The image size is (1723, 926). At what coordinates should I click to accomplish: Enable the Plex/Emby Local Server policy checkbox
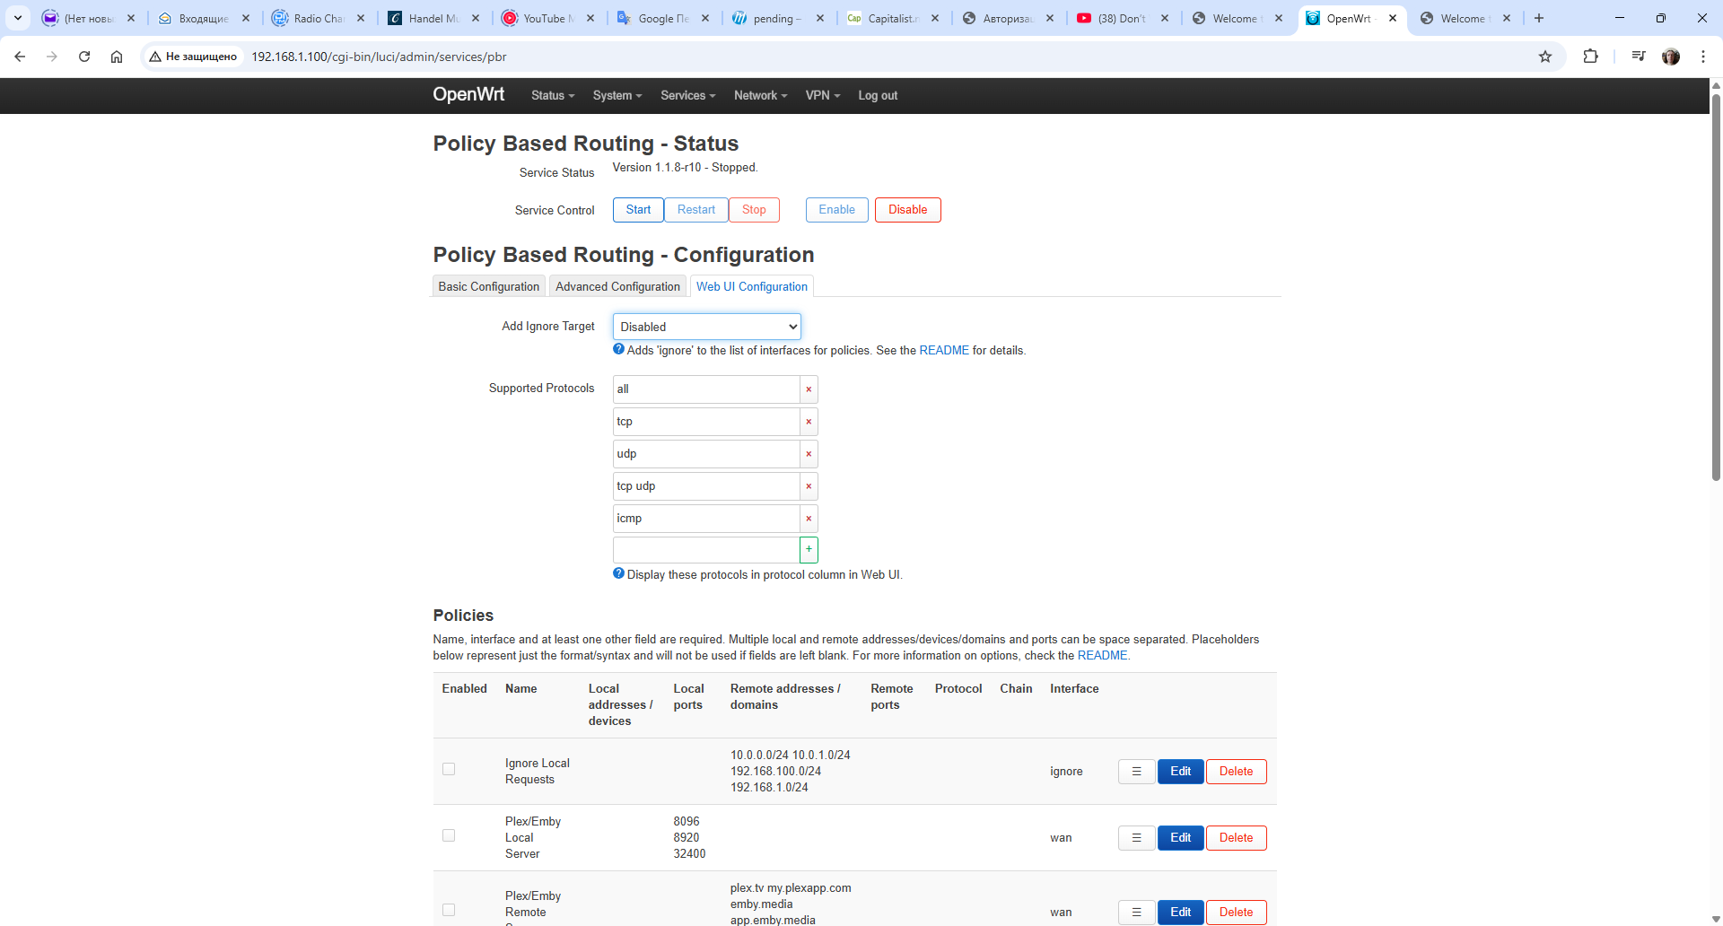click(x=449, y=835)
